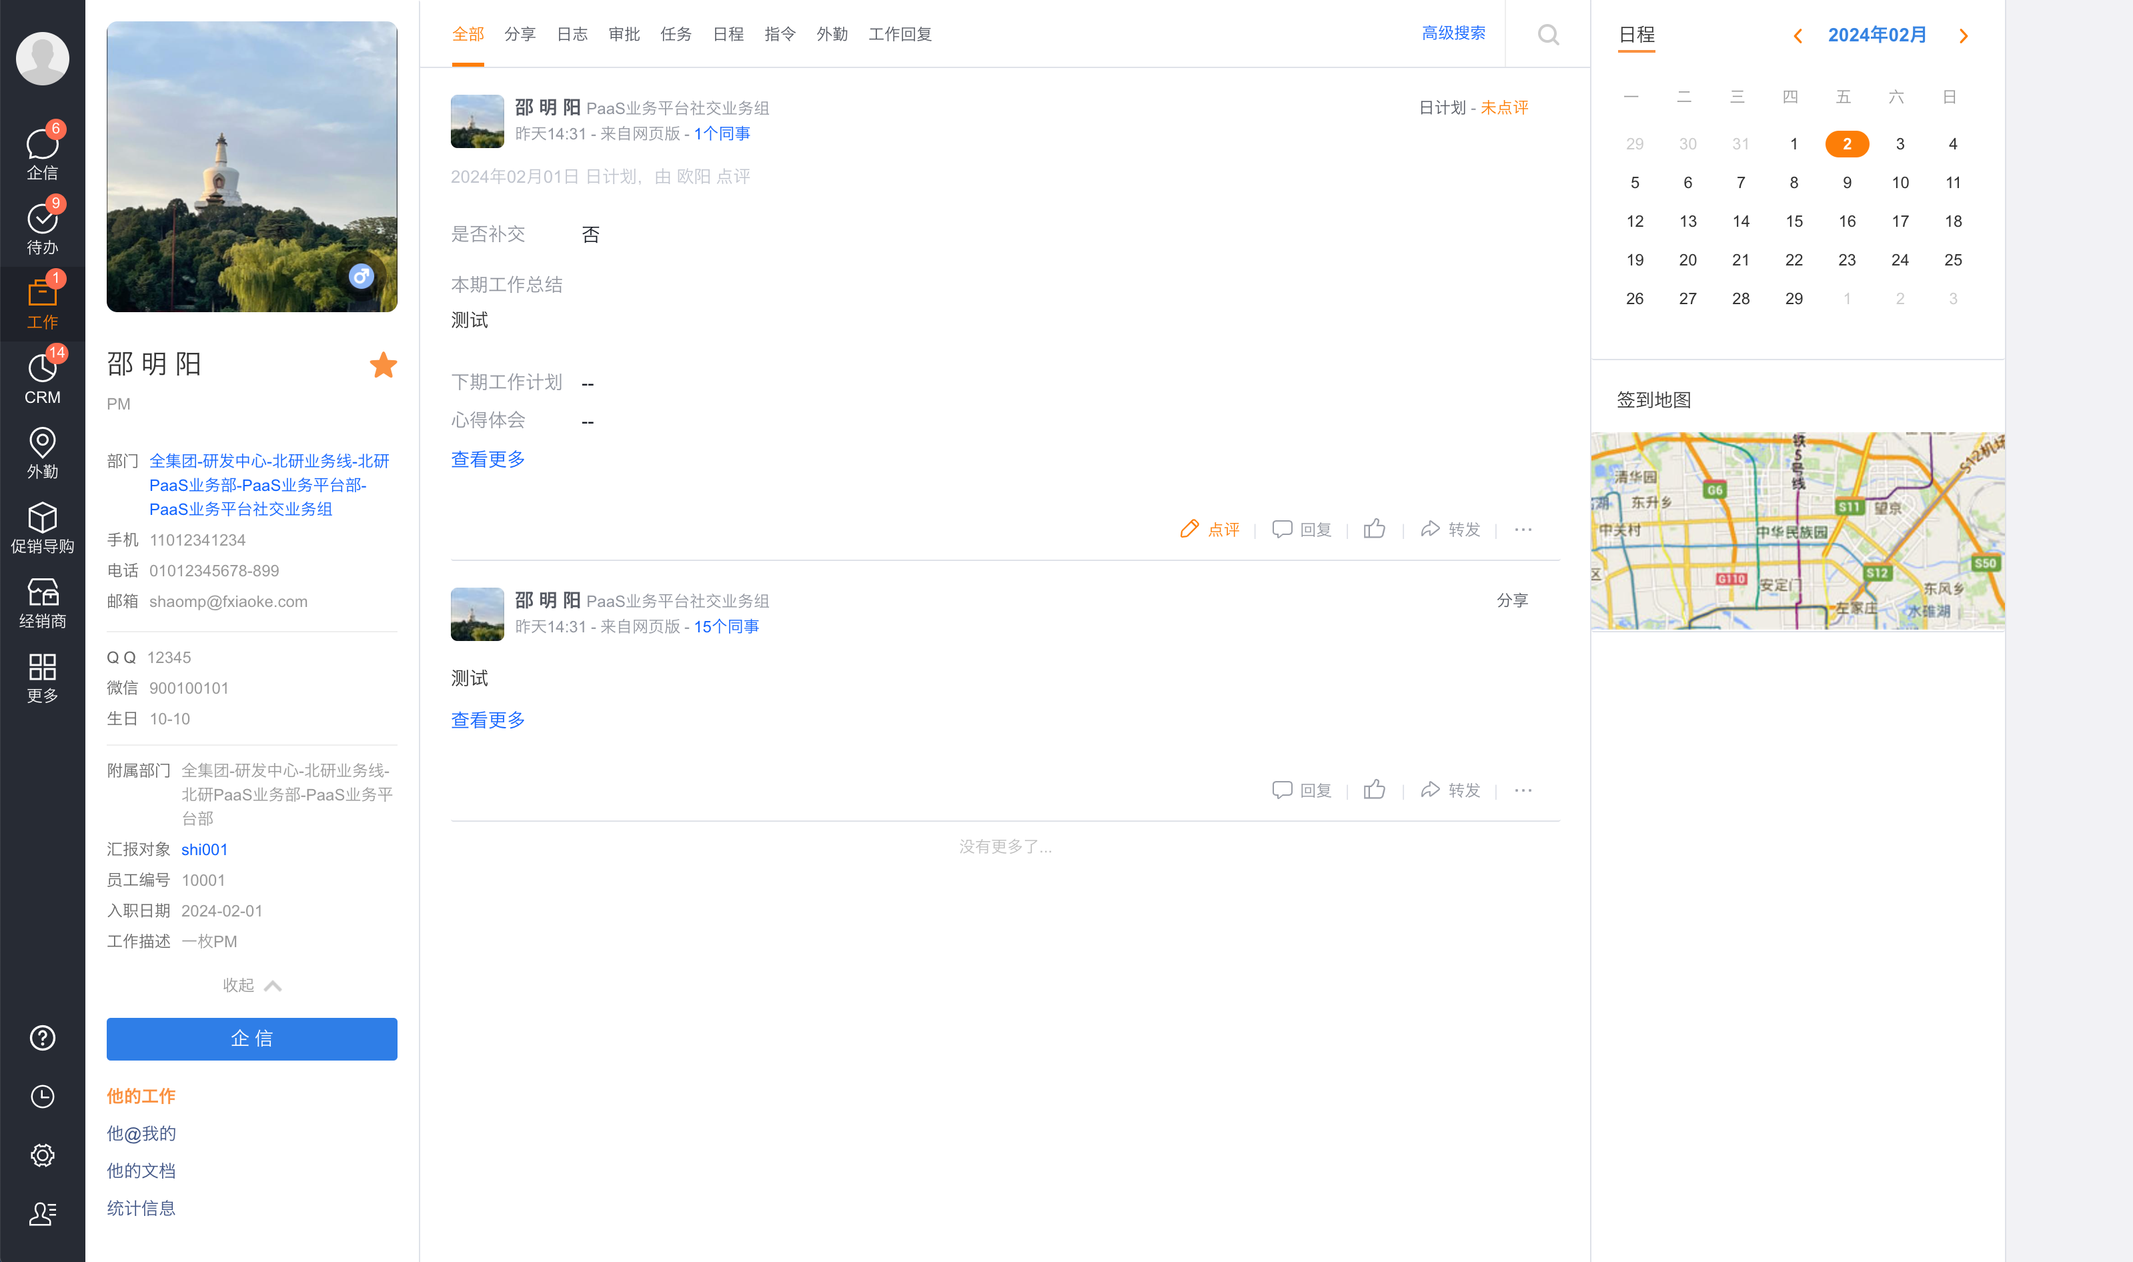The height and width of the screenshot is (1262, 2133).
Task: Toggle the favorite star next to 邵明阳
Action: (x=384, y=365)
